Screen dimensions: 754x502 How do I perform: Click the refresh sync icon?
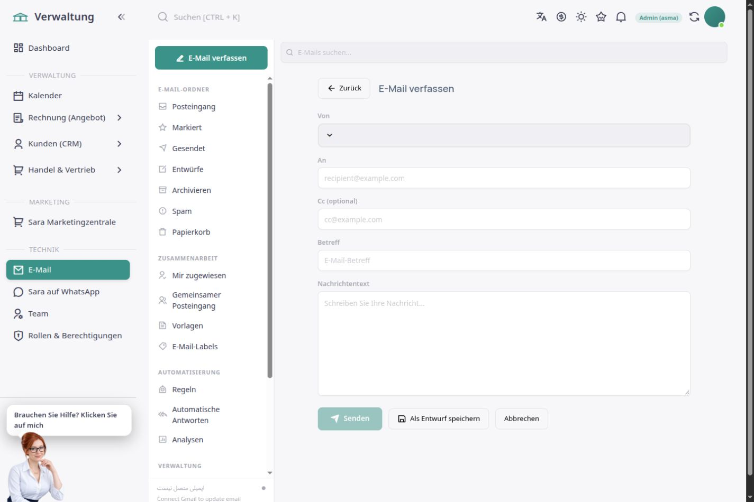694,17
